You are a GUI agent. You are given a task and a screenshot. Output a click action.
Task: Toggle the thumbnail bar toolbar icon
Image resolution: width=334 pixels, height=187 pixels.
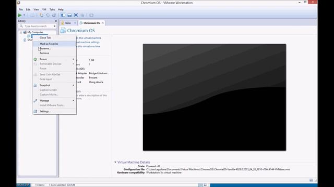tap(69, 15)
